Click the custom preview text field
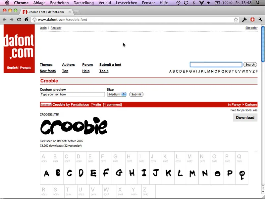 72,95
